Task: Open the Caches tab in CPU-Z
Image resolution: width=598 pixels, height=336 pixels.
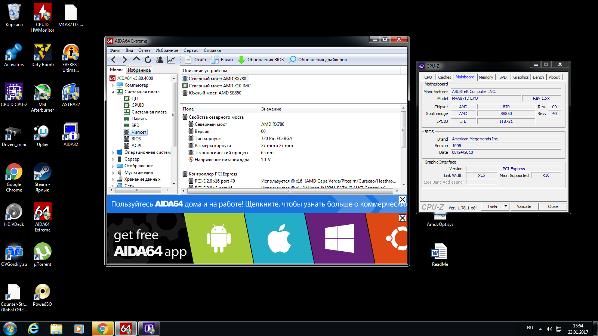Action: (x=445, y=77)
